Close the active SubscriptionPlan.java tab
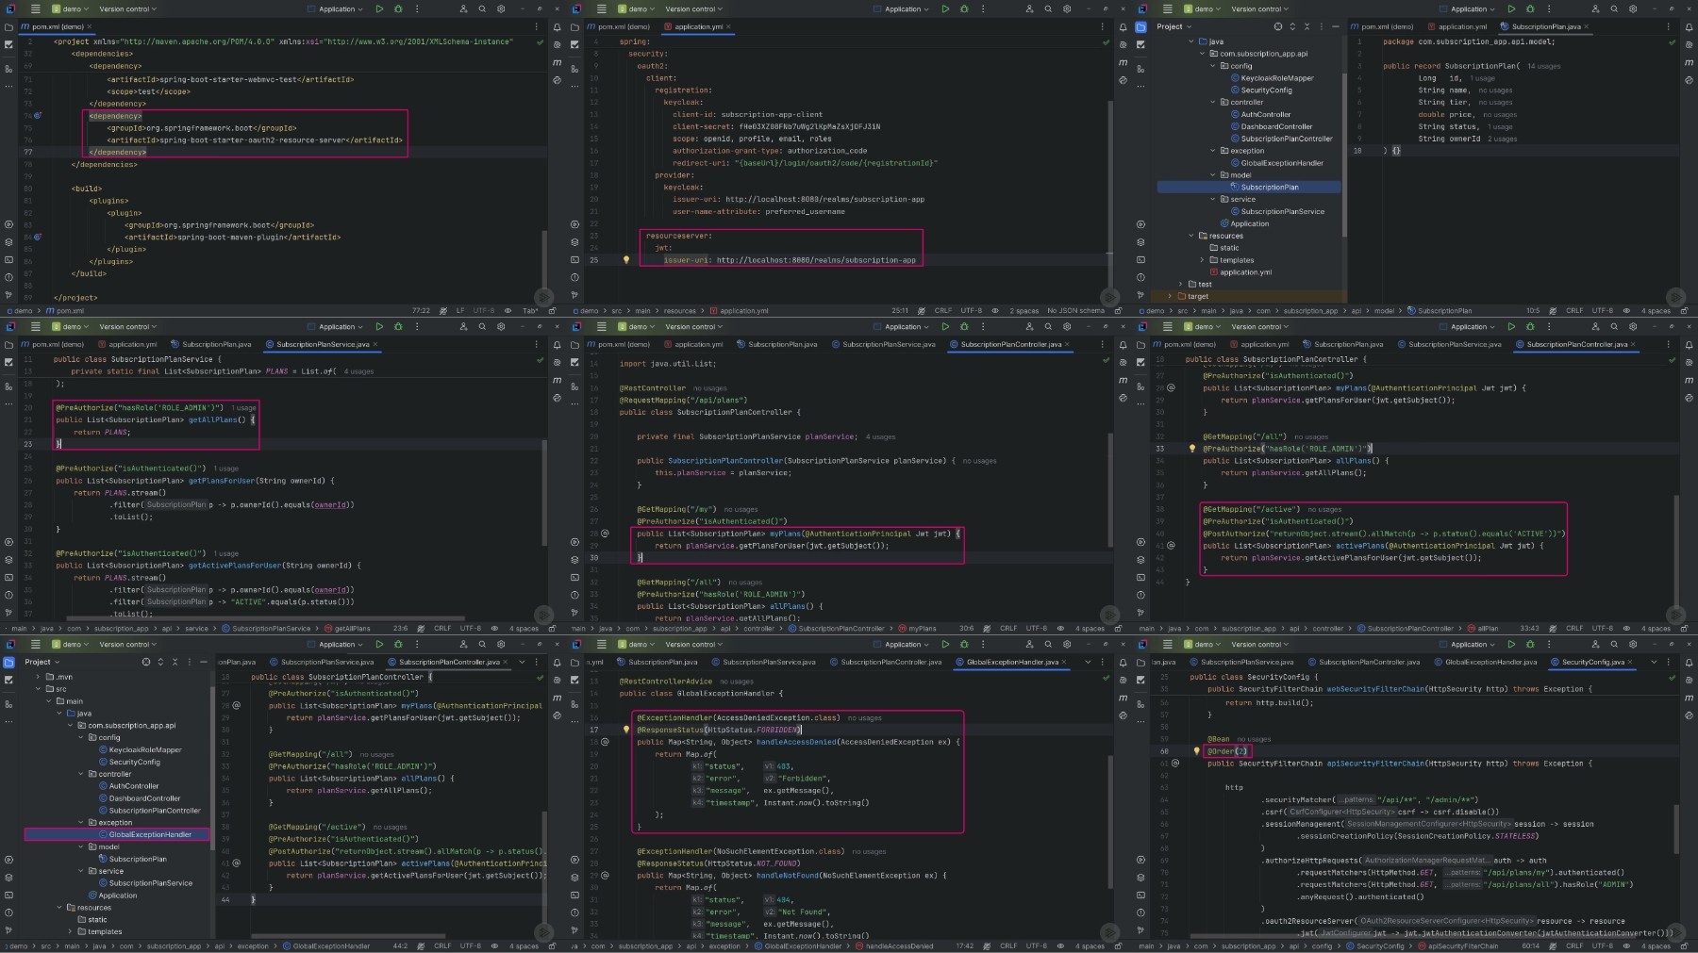 click(1587, 26)
